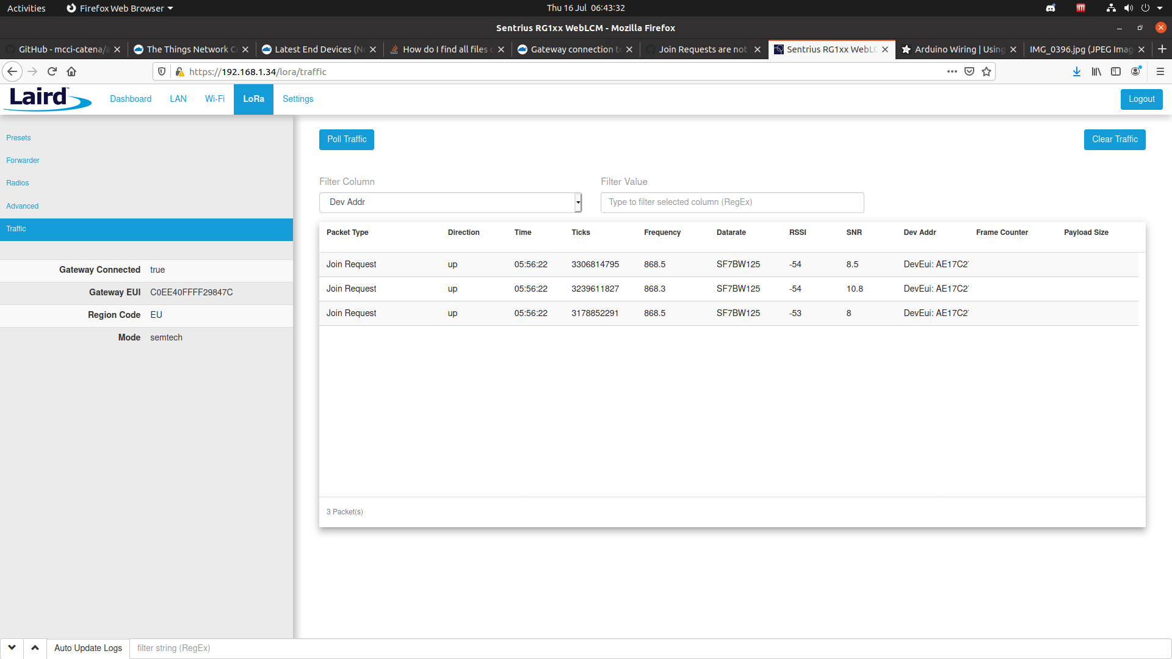Open the network status icon
The image size is (1172, 659).
[1111, 8]
